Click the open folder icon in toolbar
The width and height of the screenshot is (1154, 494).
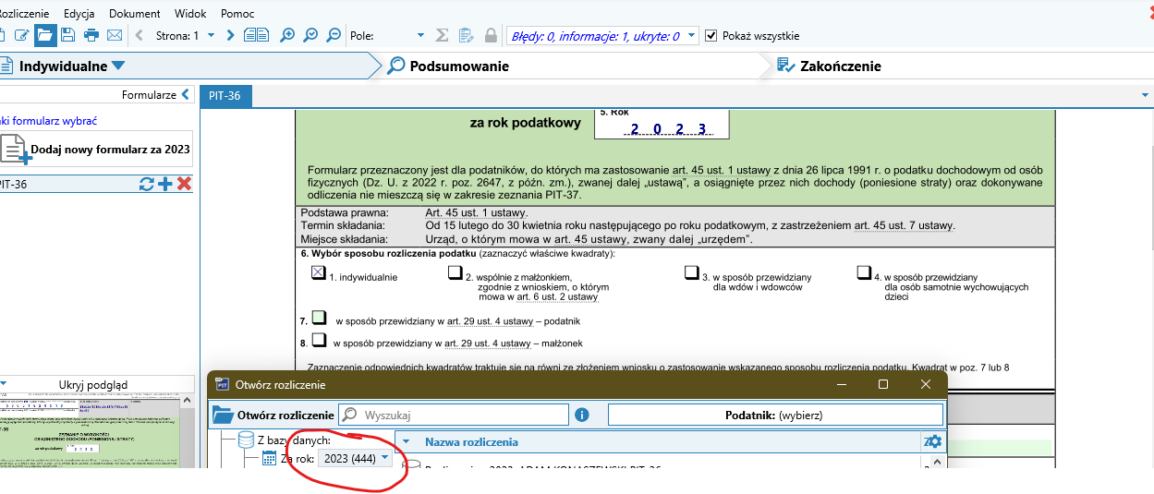[45, 35]
